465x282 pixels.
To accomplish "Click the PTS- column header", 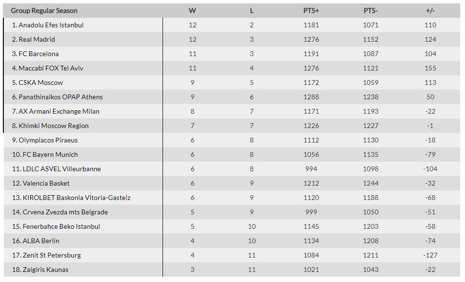I will pyautogui.click(x=371, y=11).
